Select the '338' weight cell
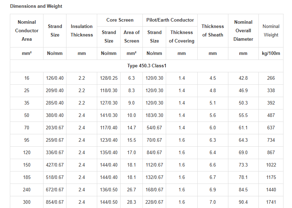Image resolution: width=292 pixels, height=208 pixels. tap(271, 91)
